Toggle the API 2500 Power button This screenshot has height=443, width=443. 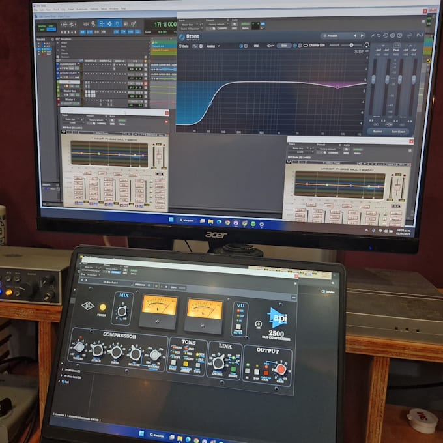[x=103, y=307]
